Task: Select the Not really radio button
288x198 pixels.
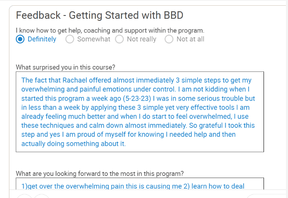Action: 119,39
